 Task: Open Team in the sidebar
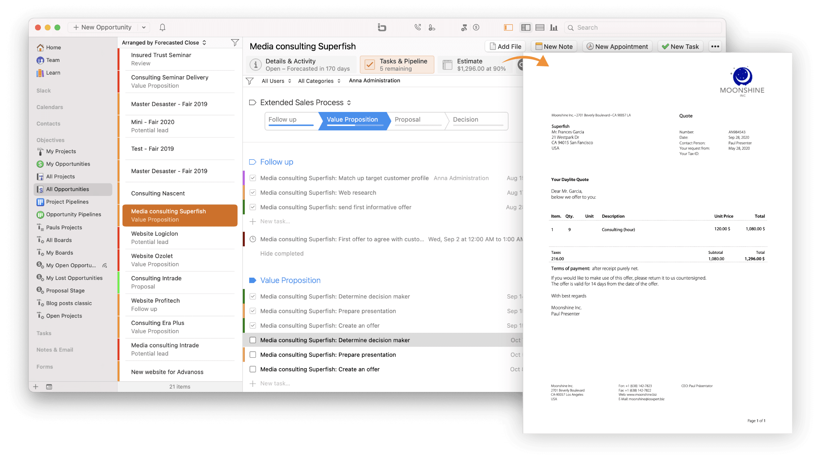(x=48, y=60)
